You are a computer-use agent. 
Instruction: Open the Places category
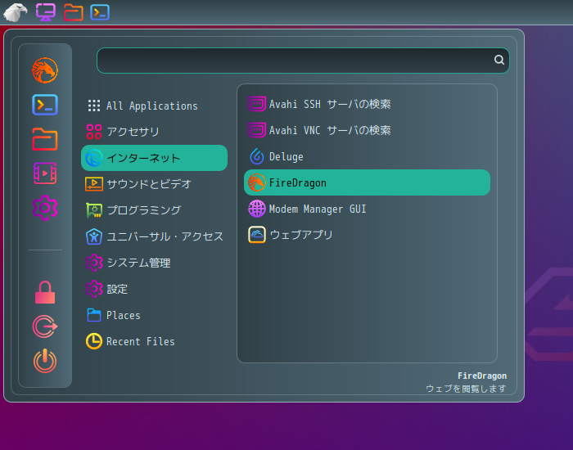(x=154, y=315)
